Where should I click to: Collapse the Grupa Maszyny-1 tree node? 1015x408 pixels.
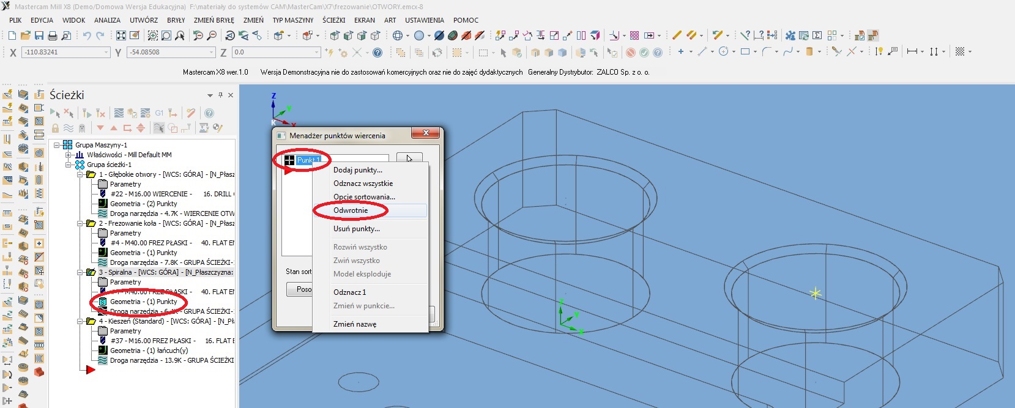(x=57, y=145)
